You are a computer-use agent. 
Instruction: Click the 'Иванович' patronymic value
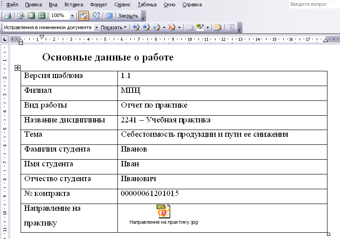(138, 178)
